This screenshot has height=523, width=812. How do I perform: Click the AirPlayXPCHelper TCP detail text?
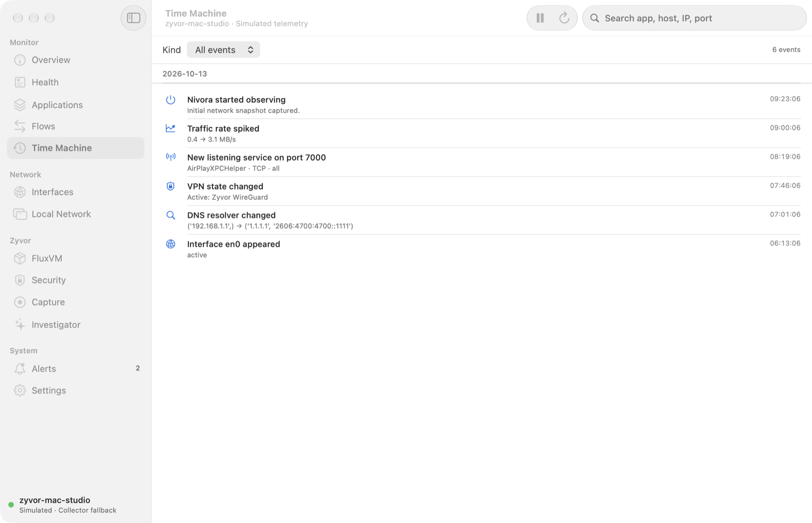[x=233, y=168]
